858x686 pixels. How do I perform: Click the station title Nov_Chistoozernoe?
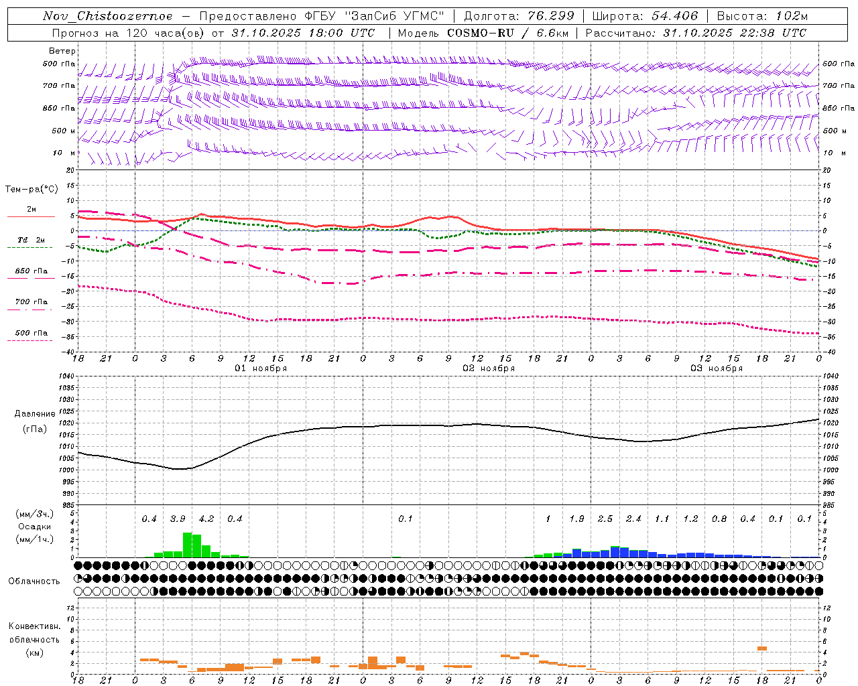[107, 16]
